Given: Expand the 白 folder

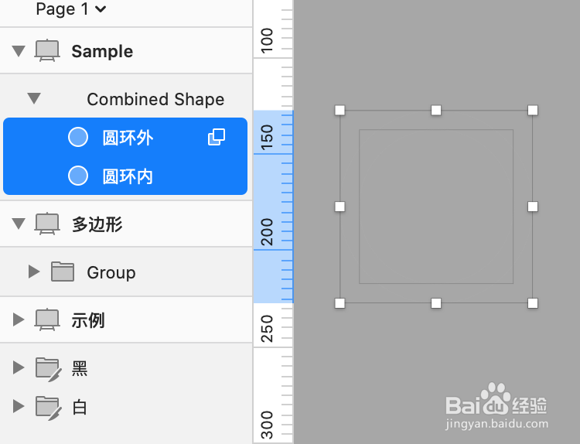Looking at the screenshot, I should [x=19, y=406].
